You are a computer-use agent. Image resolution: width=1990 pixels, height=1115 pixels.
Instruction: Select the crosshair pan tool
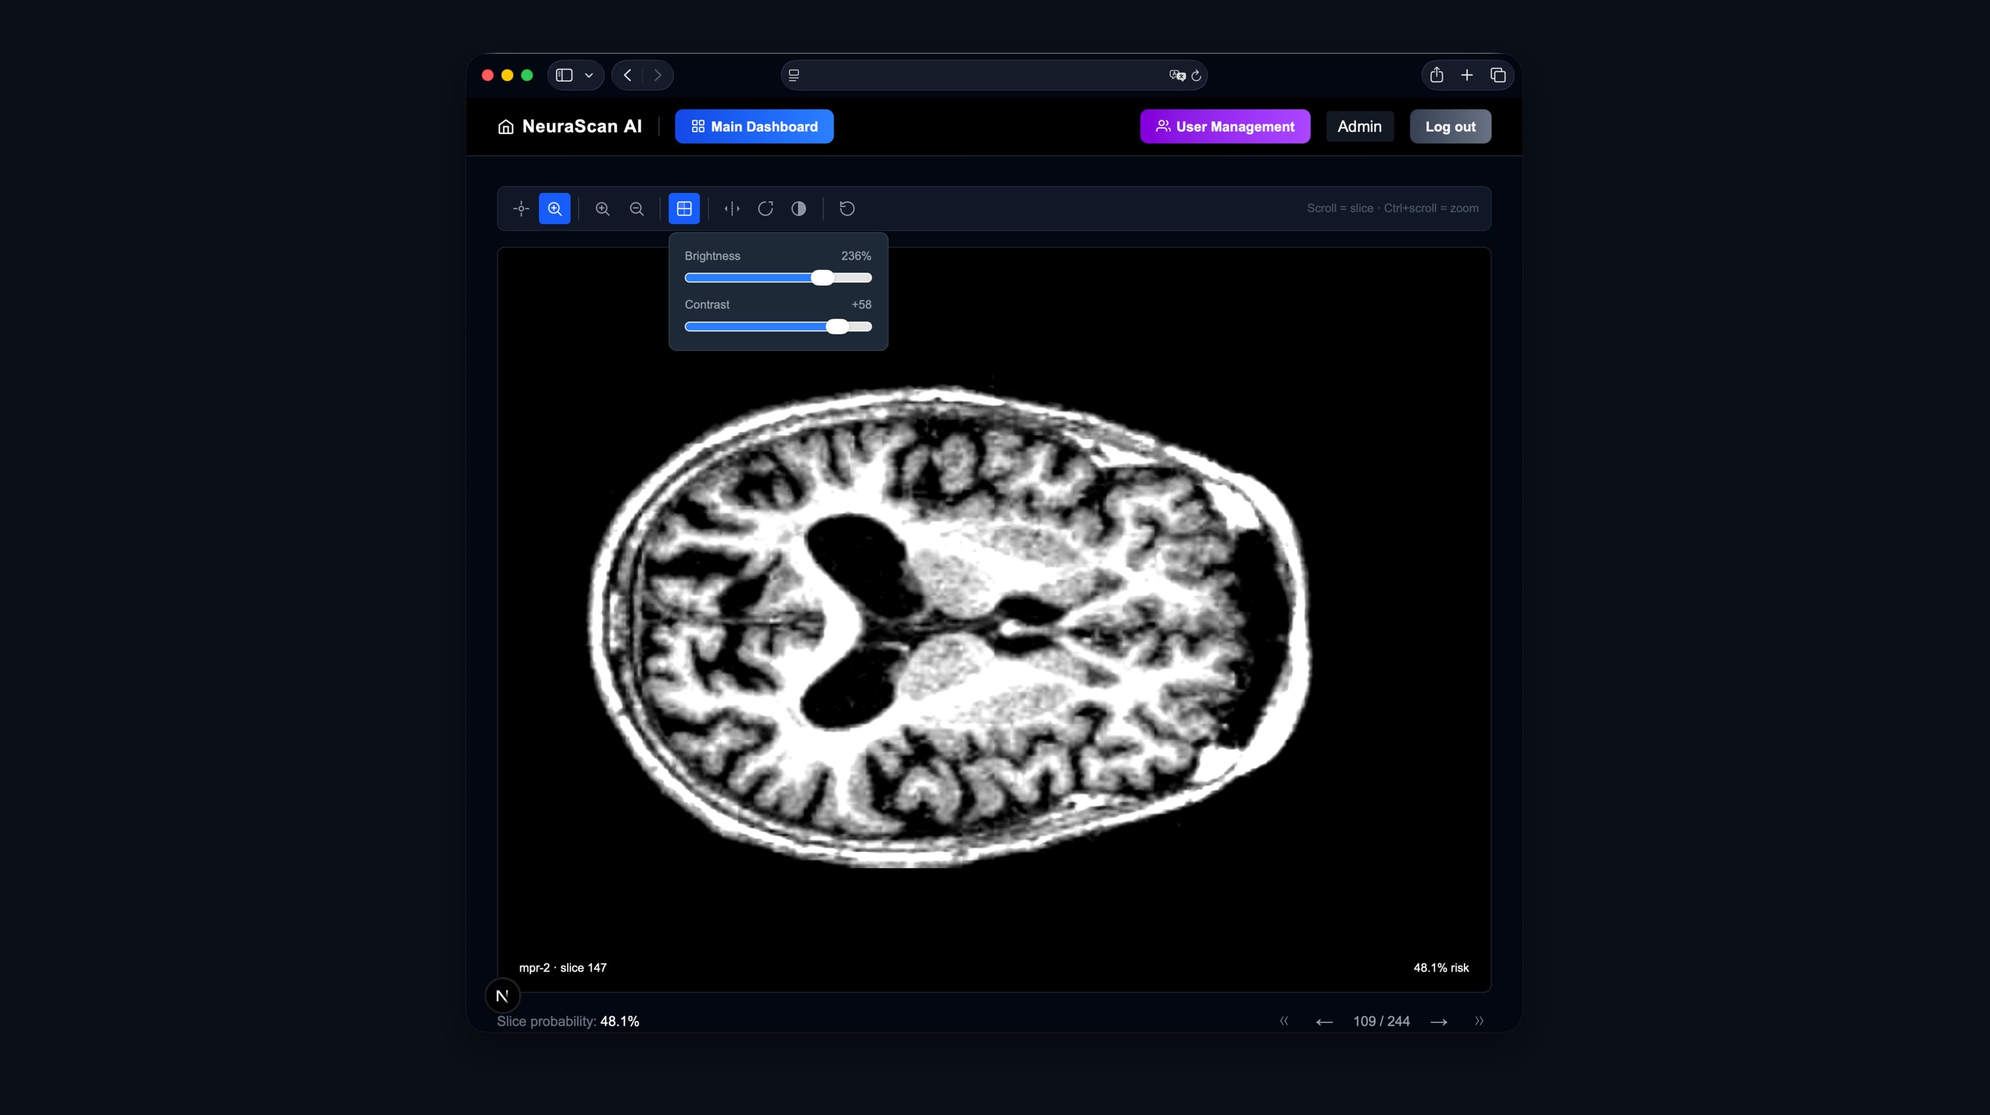(x=521, y=208)
